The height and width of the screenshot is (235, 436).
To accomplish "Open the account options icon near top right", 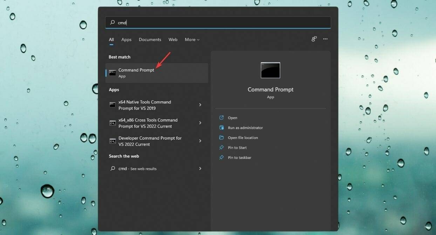I will tap(314, 39).
